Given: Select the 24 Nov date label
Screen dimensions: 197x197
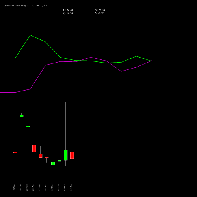Looking at the screenshot, I should point(20,188).
